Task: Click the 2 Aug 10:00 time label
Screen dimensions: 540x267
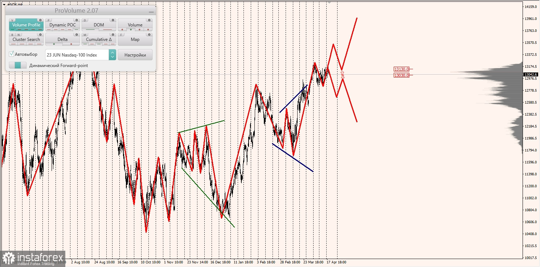Action: coord(81,262)
